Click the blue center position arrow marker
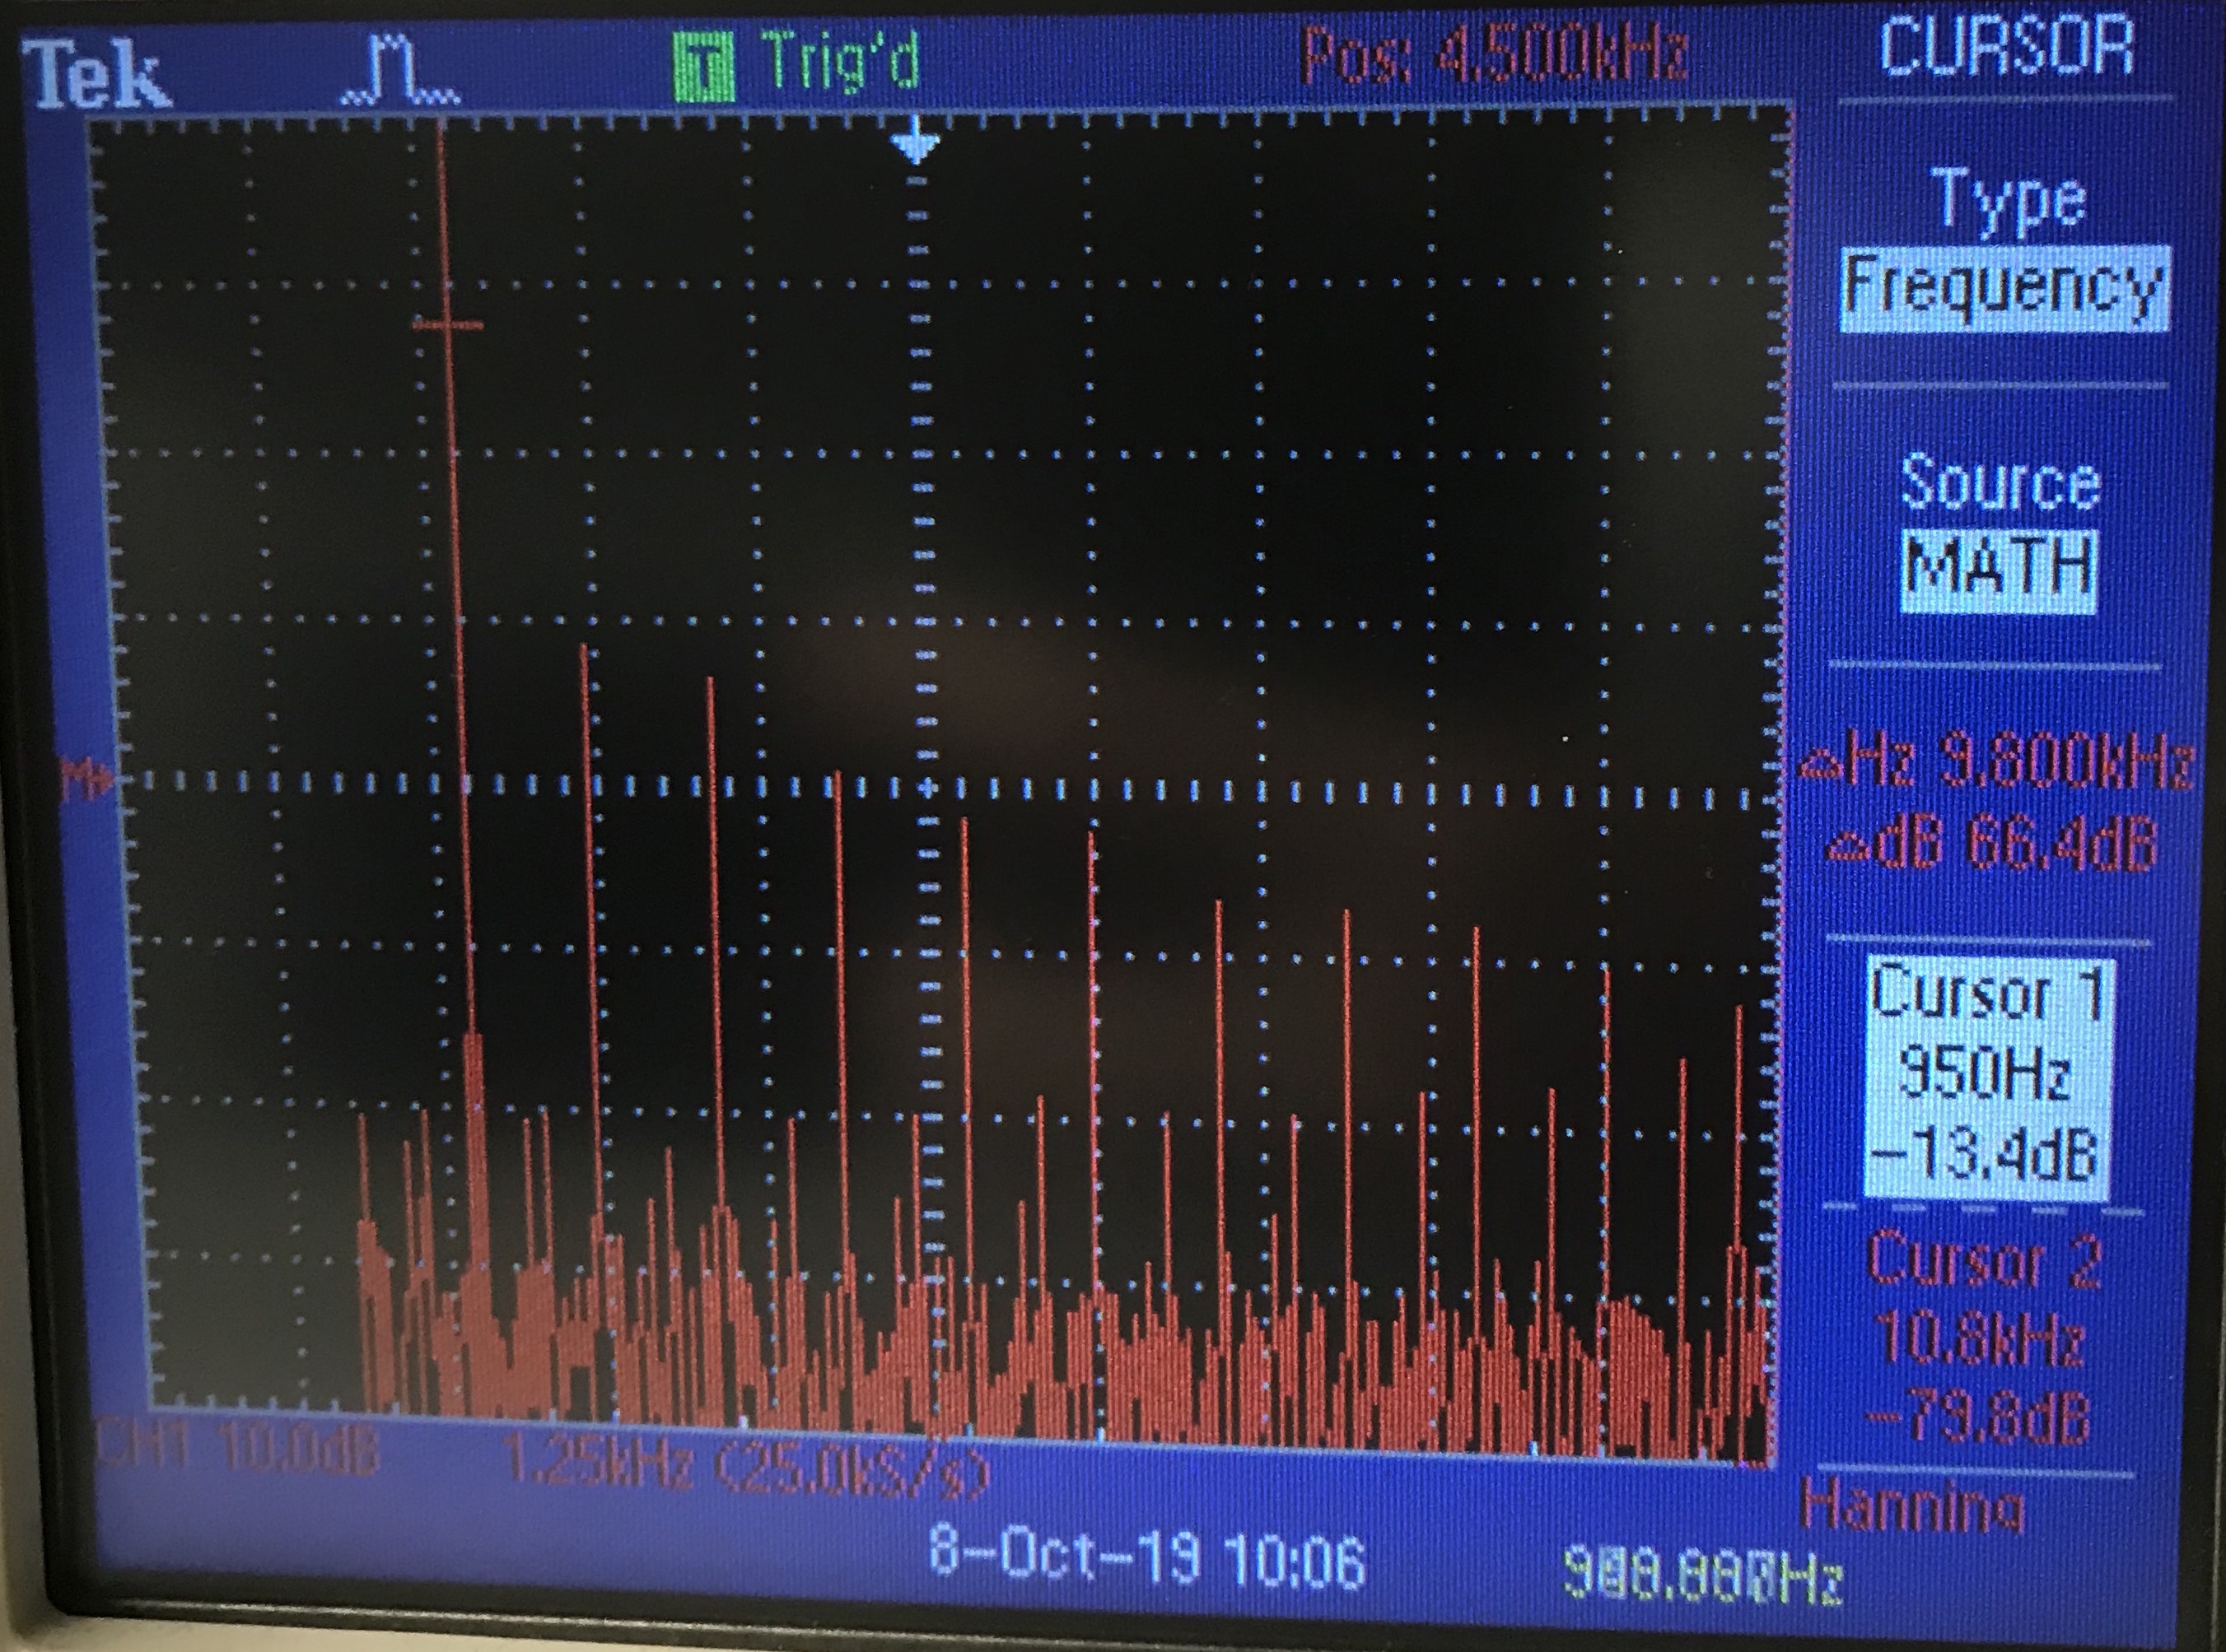The height and width of the screenshot is (1652, 2226). (x=917, y=145)
